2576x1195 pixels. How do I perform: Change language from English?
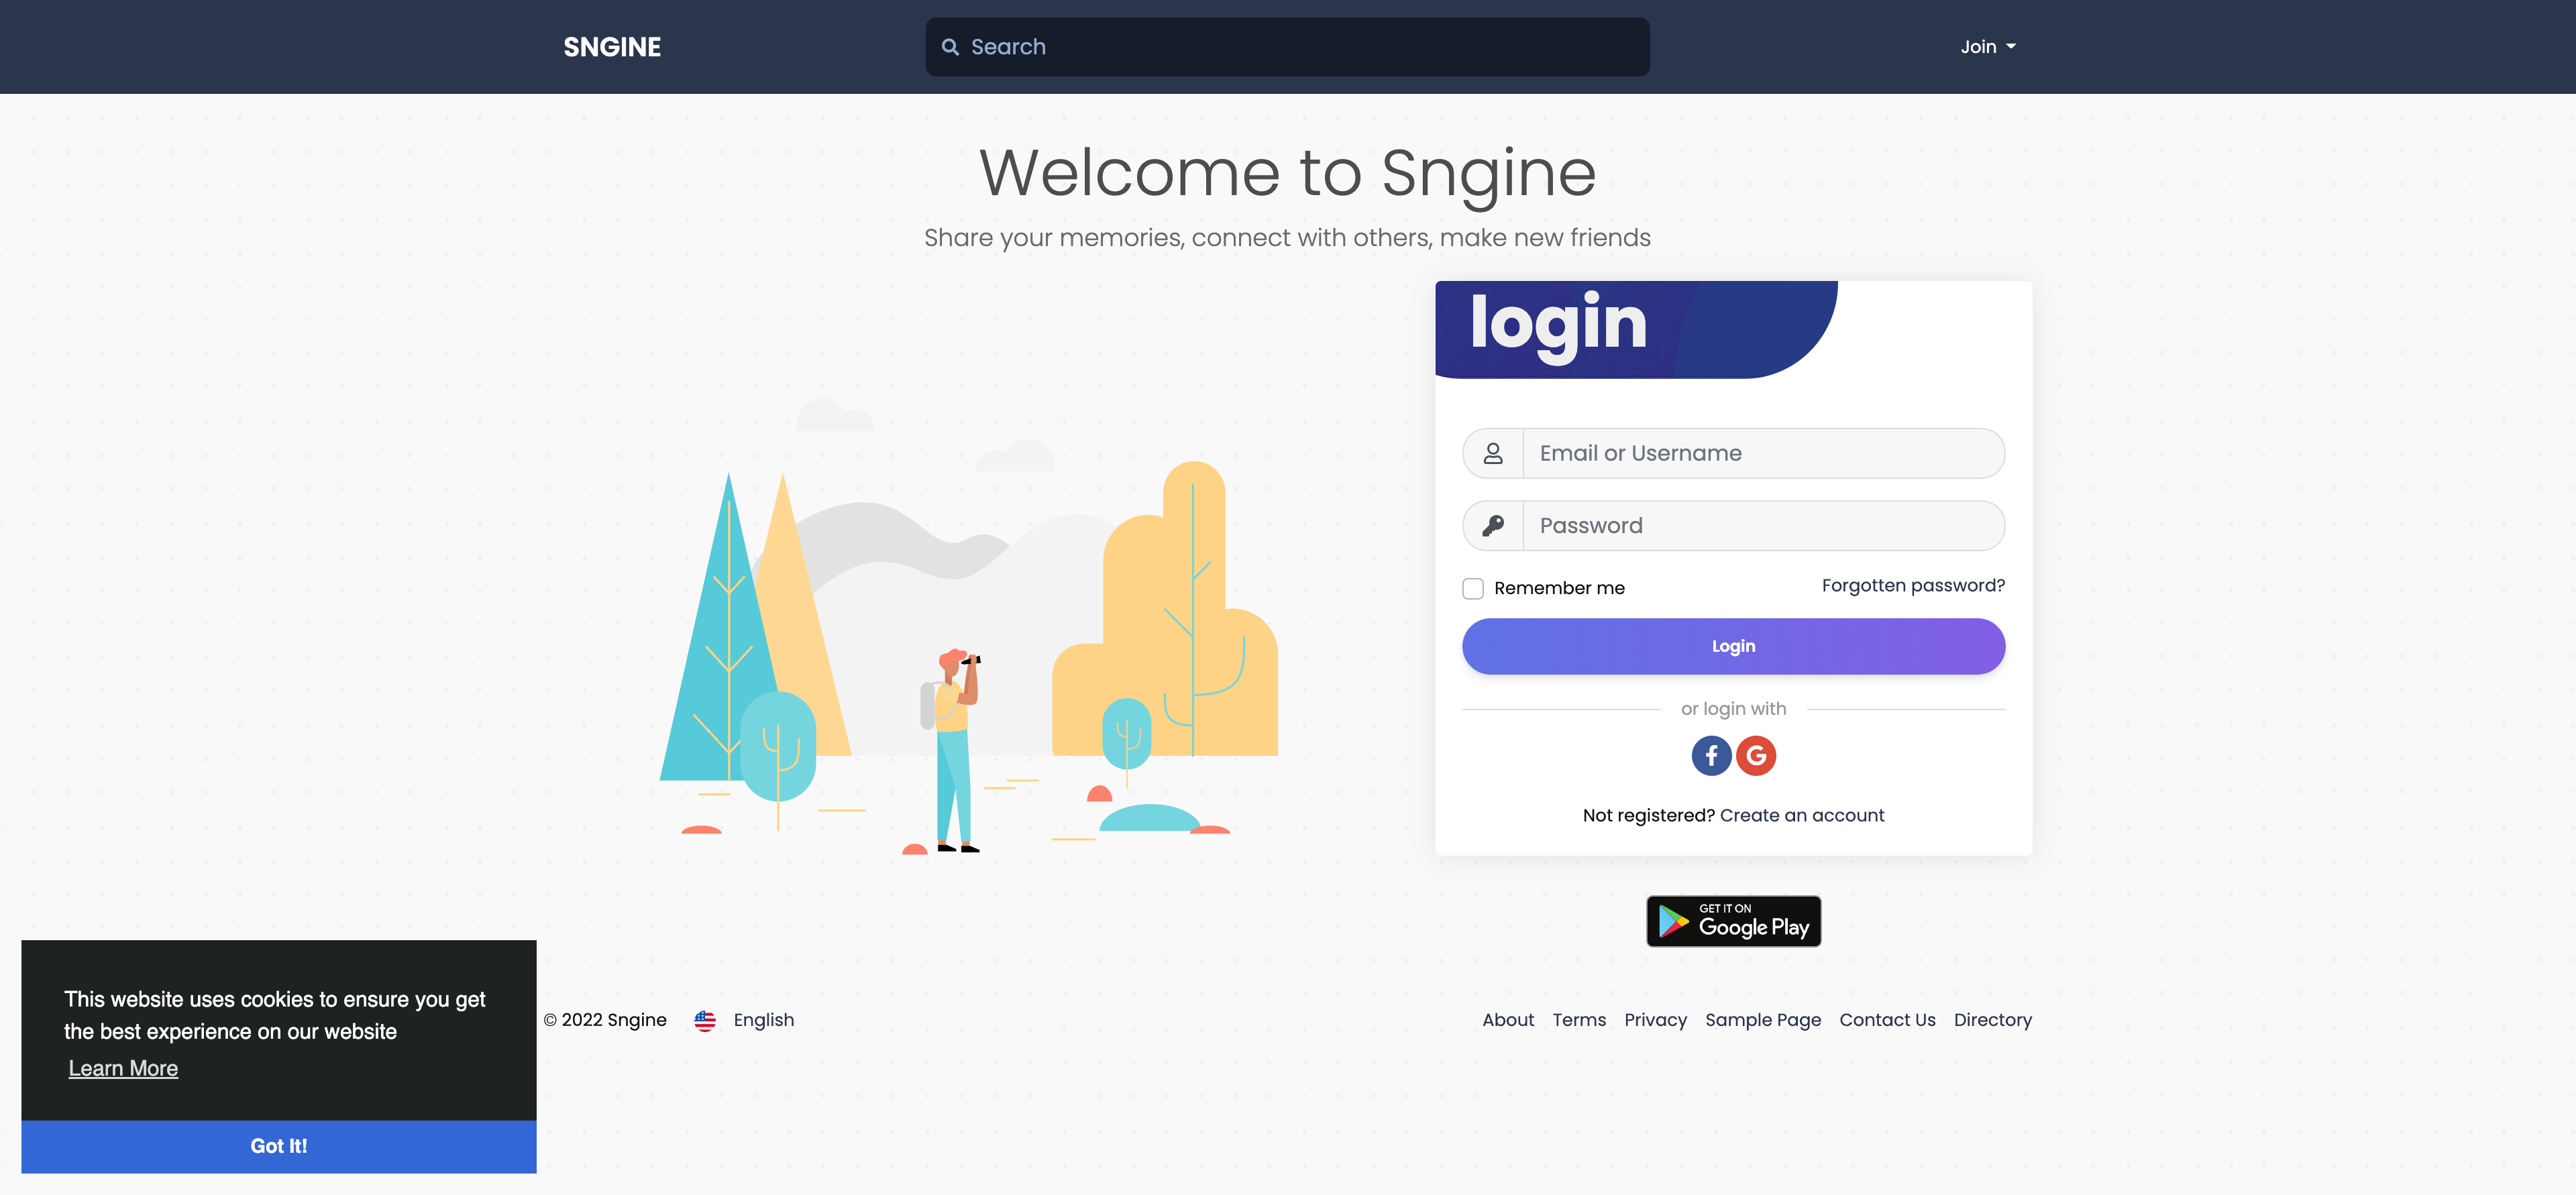763,1020
